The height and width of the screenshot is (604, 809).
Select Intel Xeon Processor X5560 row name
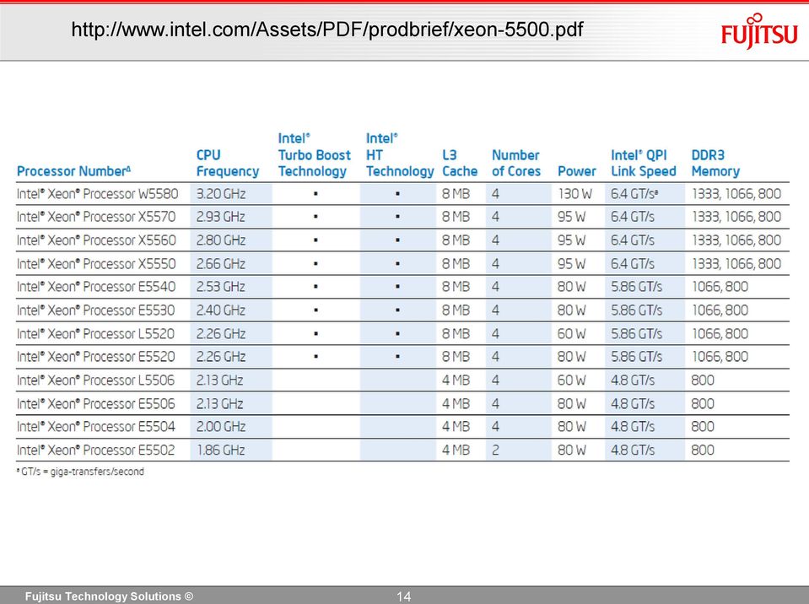(x=96, y=240)
